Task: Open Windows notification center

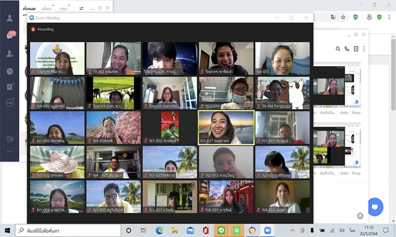Action: 385,230
